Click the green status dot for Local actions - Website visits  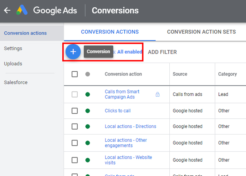coord(88,160)
